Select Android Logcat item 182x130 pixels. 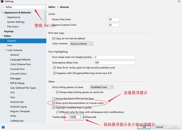18,107
